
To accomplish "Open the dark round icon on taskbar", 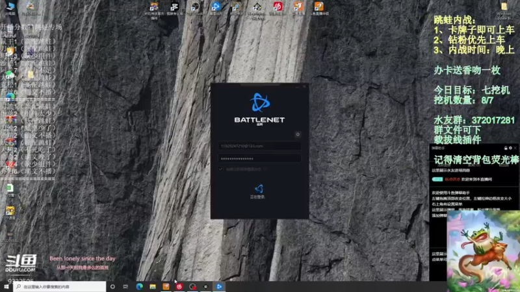I will click(x=205, y=287).
